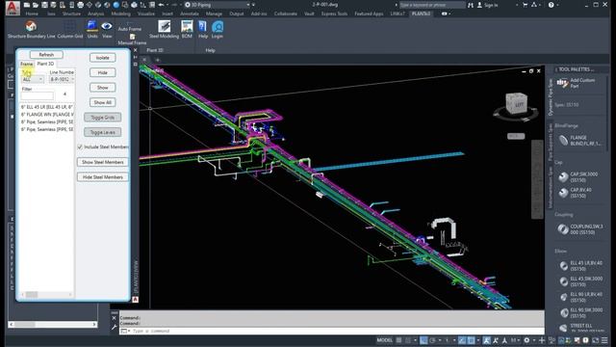Open the workspace switching gear in status bar
This screenshot has width=616, height=347.
point(526,340)
